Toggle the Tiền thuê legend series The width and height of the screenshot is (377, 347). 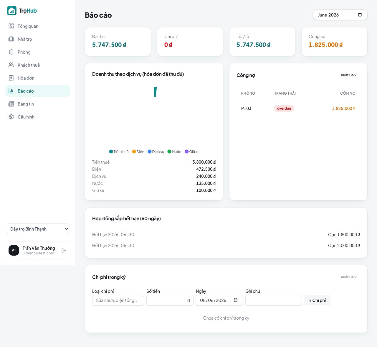tap(119, 152)
